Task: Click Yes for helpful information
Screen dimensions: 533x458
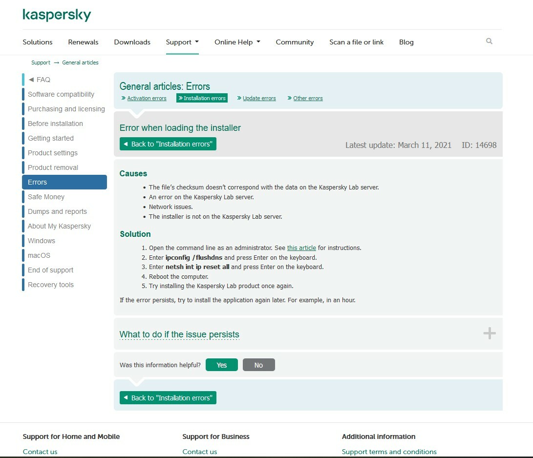Action: (x=221, y=365)
